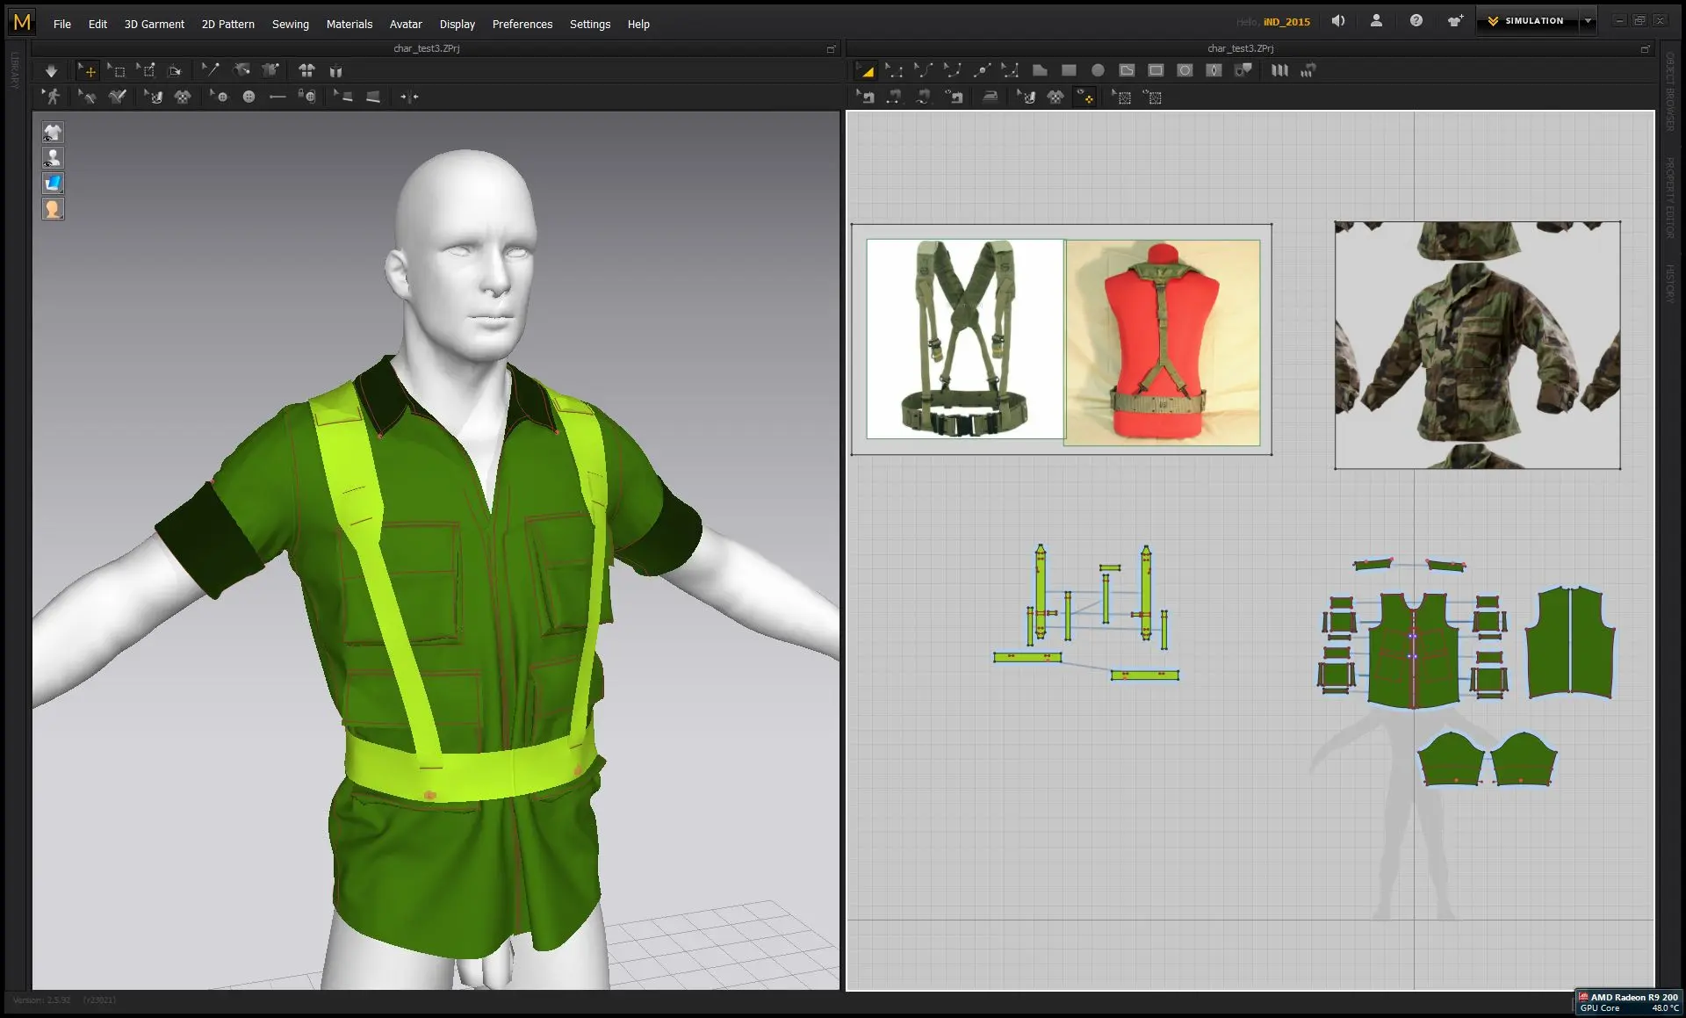The width and height of the screenshot is (1686, 1018).
Task: Select the Steam iron tool
Action: [990, 97]
